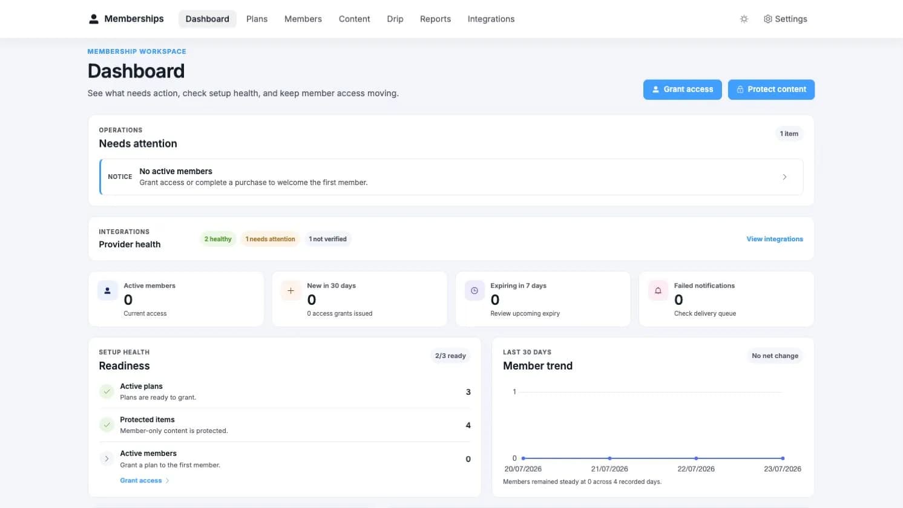Click the chart point for 20/07/2026
The width and height of the screenshot is (903, 508).
click(523, 458)
